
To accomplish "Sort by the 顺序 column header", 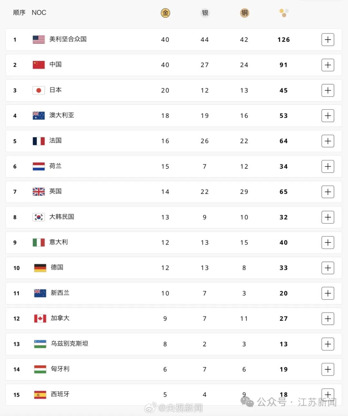I will 19,13.
